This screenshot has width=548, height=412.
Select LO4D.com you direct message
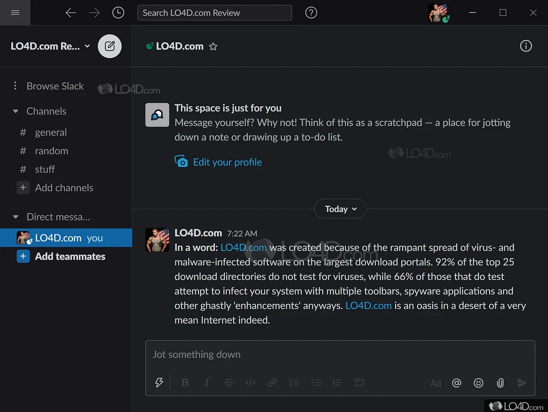point(66,238)
